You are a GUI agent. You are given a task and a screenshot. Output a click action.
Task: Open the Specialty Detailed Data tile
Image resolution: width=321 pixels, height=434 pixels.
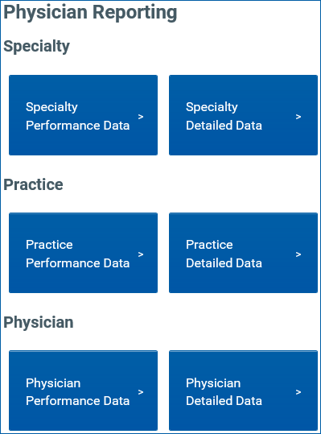[x=243, y=115]
